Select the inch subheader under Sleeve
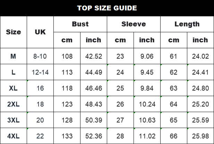Image resolution: width=214 pixels, height=144 pixels. pyautogui.click(x=147, y=40)
